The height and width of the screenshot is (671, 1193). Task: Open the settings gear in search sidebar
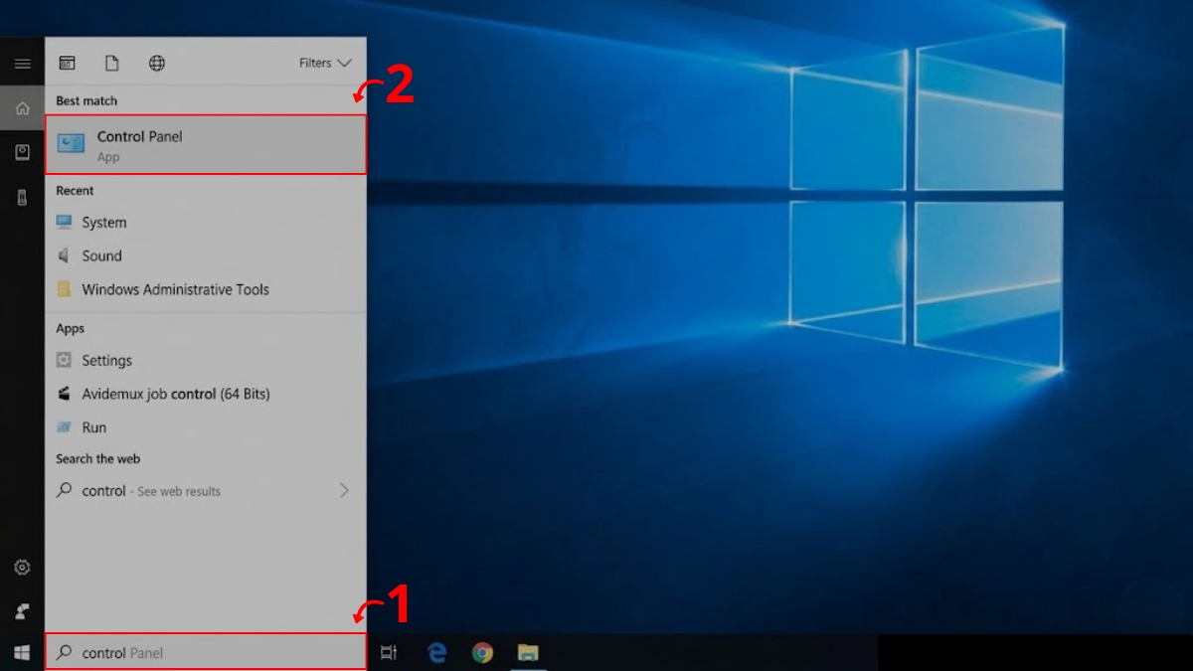[22, 568]
